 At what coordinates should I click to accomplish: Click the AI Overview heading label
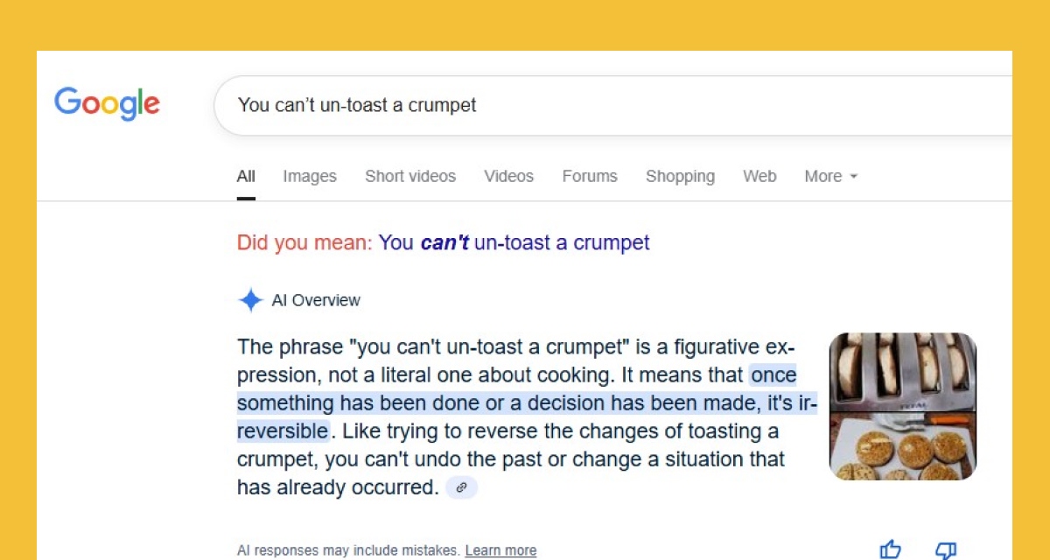point(316,300)
